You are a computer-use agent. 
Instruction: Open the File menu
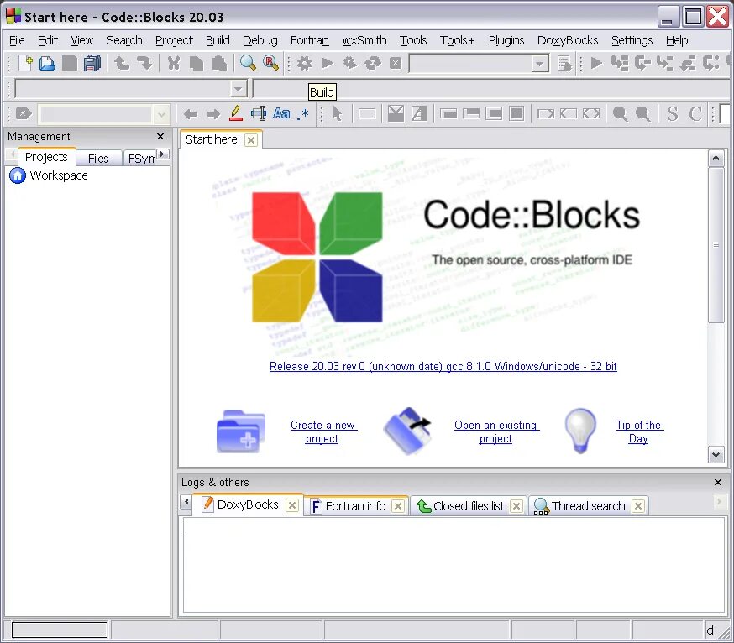(x=17, y=40)
